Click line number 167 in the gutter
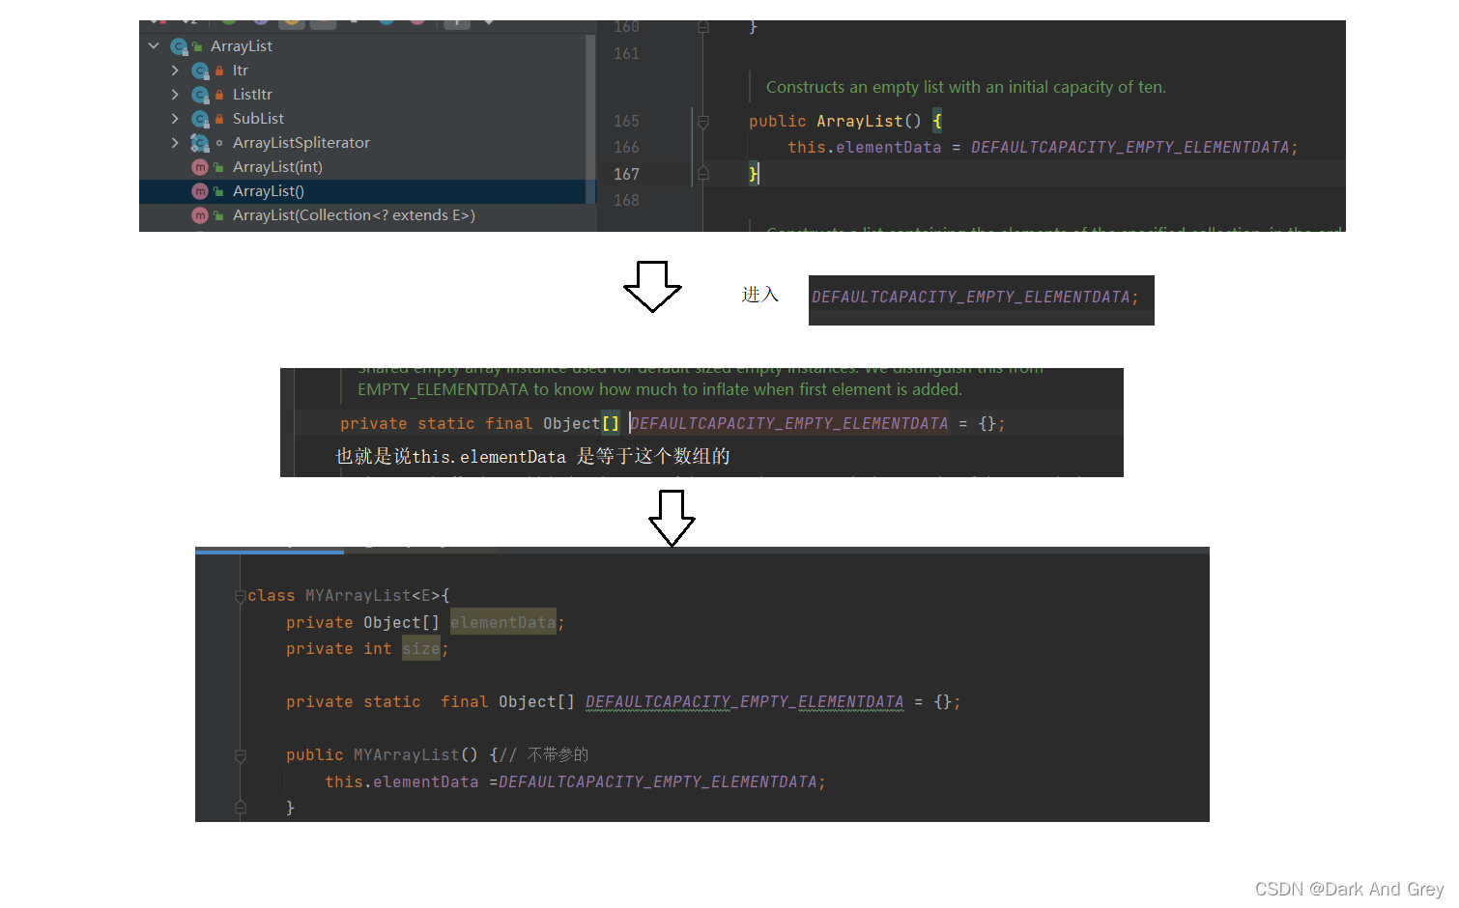Viewport: 1459px width, 908px height. click(626, 175)
